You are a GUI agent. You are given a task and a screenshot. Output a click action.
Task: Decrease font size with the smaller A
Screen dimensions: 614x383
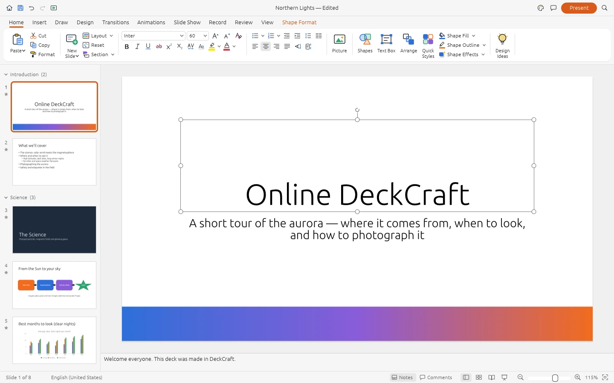[227, 36]
